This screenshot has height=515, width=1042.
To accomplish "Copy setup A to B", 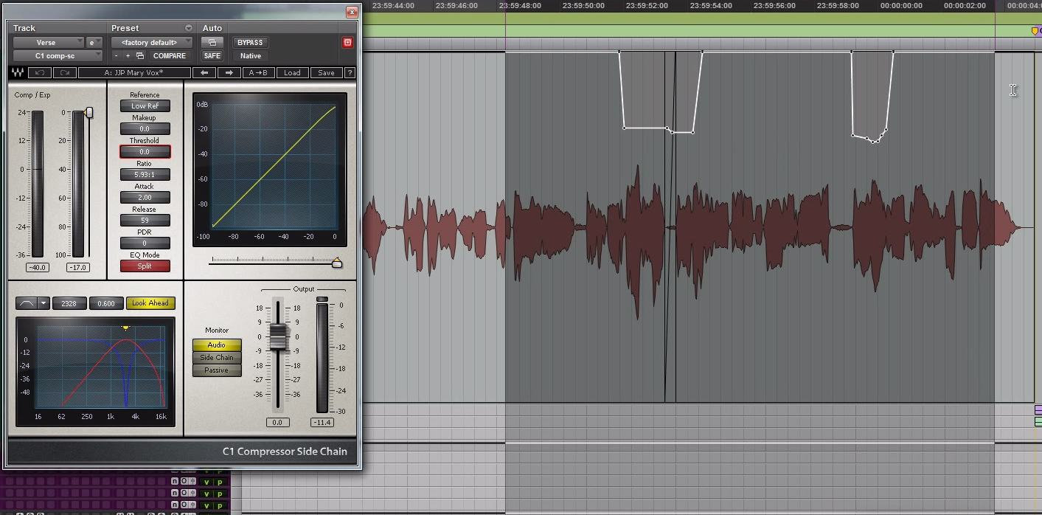I will [258, 73].
